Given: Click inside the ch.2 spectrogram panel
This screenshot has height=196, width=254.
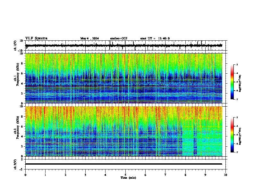Looking at the screenshot, I should pyautogui.click(x=123, y=131).
